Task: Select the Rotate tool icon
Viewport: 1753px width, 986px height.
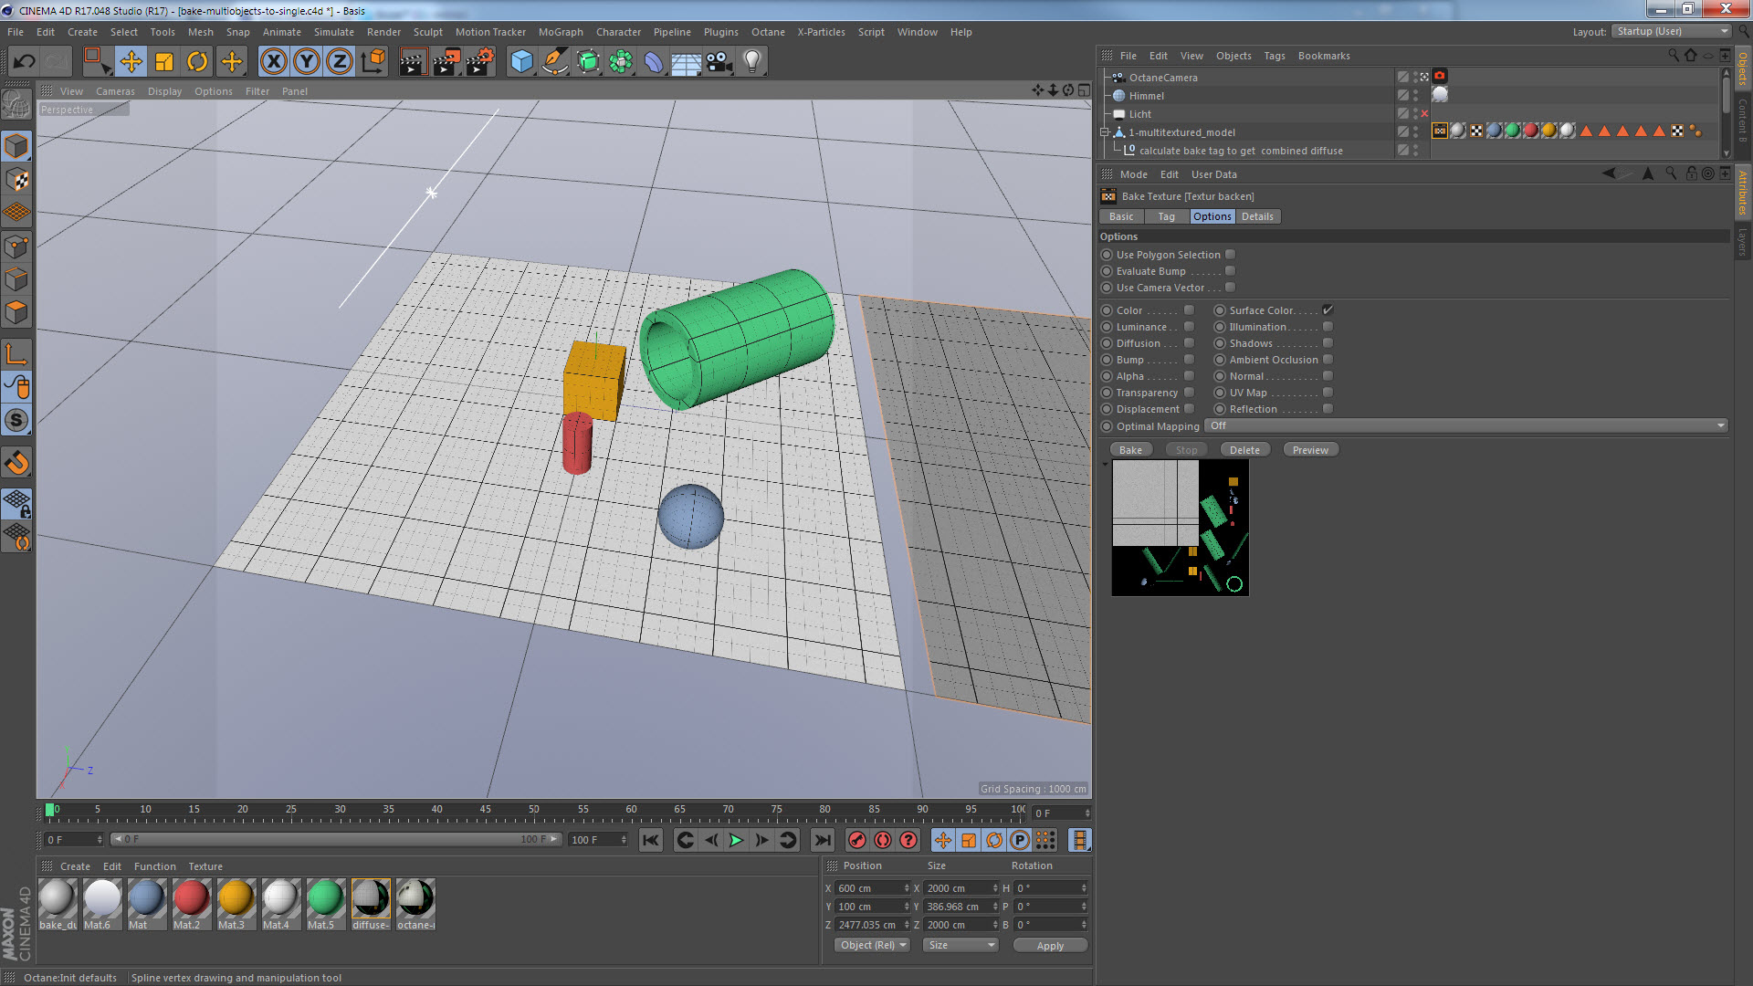Action: tap(196, 62)
